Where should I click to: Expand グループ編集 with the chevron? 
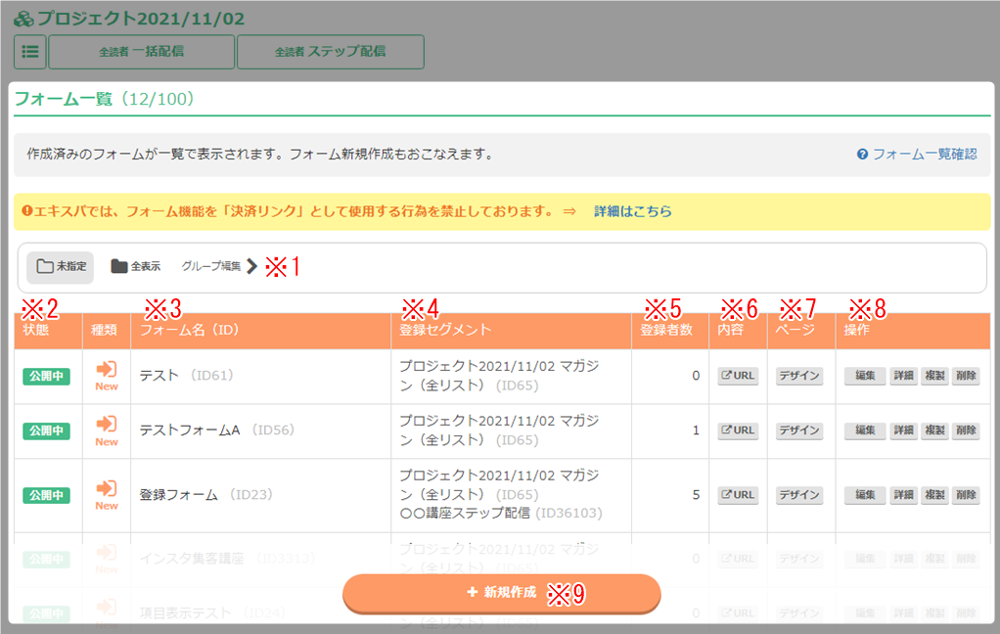(x=251, y=266)
